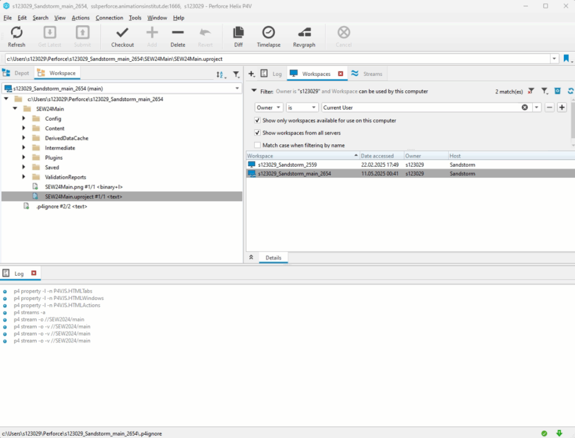Screen dimensions: 575x438
Task: Add another filter condition row
Action: click(562, 107)
